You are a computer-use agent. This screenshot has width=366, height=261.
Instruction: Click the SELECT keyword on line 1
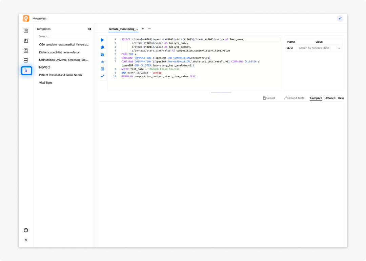coord(126,39)
